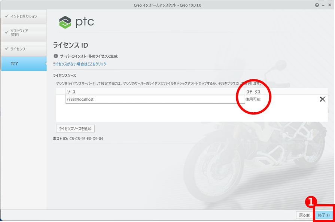This screenshot has height=222, width=335.
Task: Click the ptc logo
Action: click(77, 22)
